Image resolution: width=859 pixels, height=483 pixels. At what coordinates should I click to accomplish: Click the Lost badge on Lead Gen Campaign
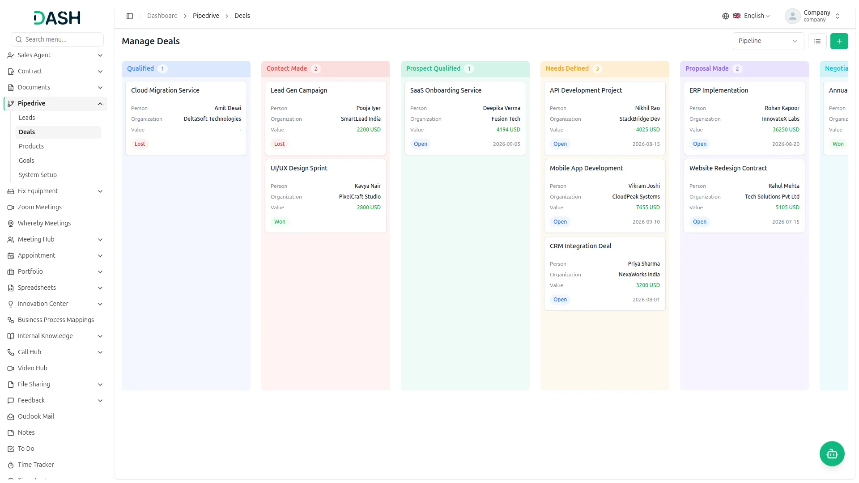(x=279, y=144)
